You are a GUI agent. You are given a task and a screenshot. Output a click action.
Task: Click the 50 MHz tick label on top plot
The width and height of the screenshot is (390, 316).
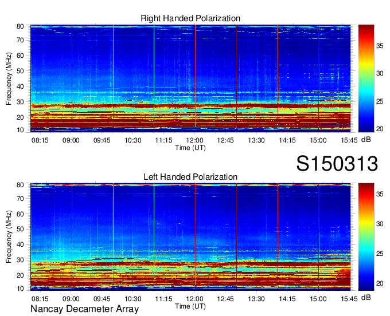point(20,71)
